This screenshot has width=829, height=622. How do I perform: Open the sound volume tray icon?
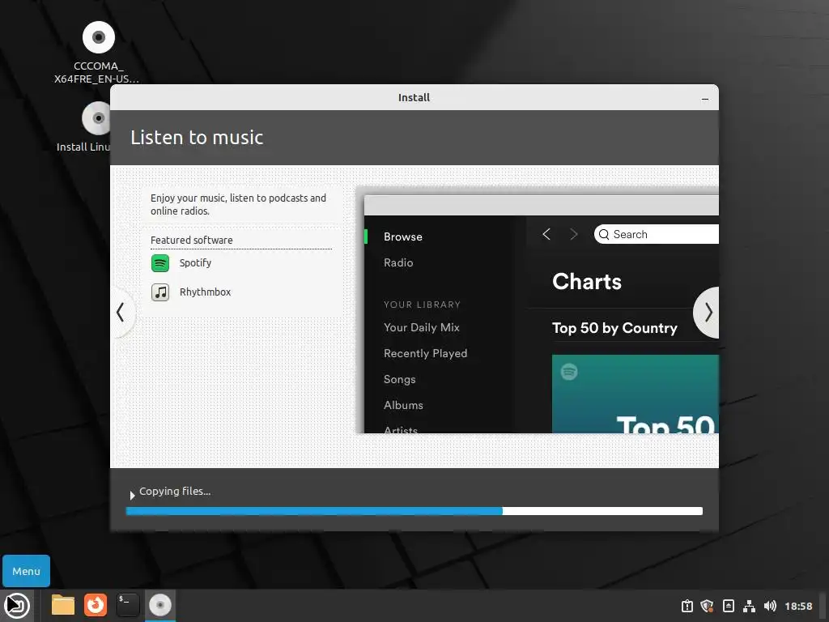(x=770, y=606)
